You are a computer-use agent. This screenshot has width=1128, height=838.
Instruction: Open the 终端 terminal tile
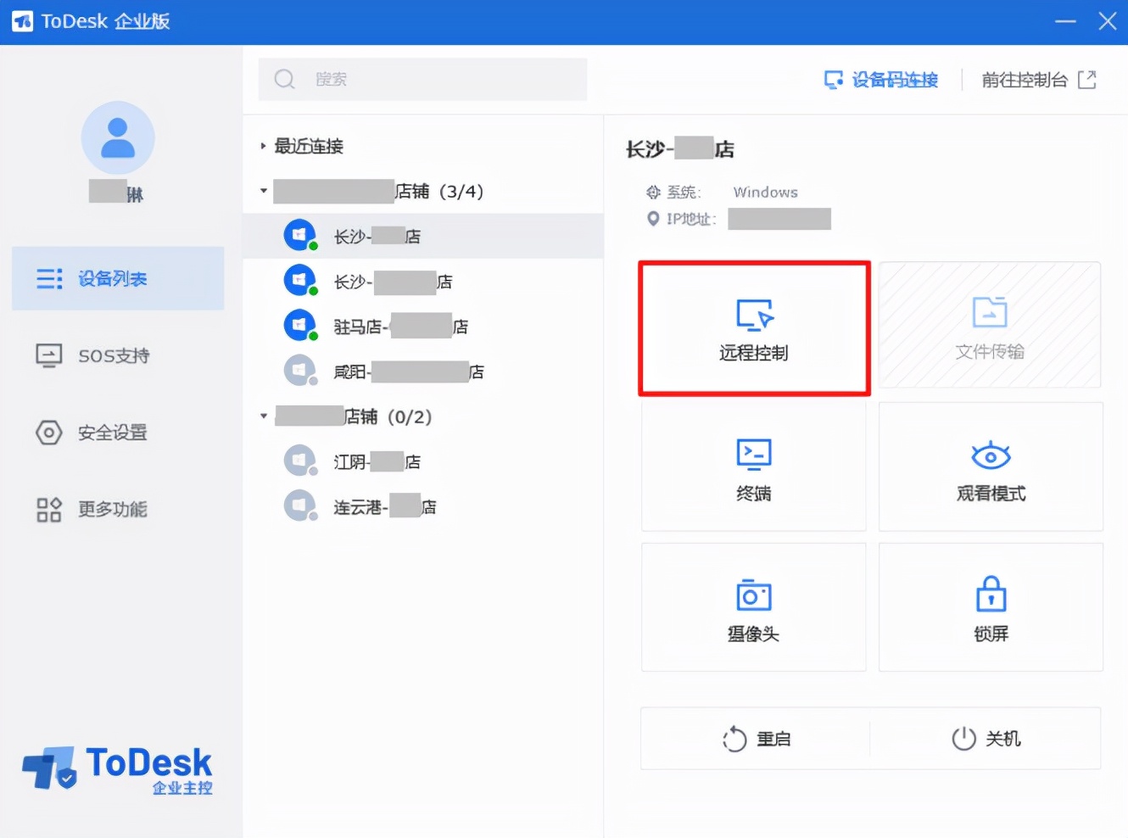(754, 466)
